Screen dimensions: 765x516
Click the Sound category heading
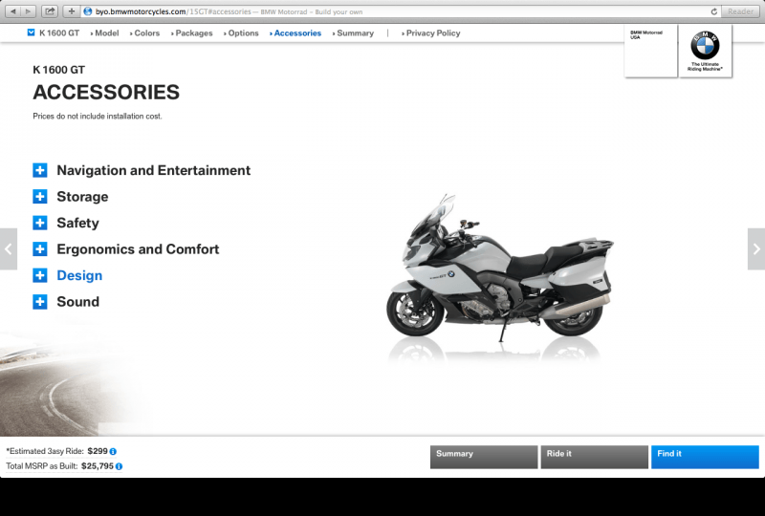click(x=78, y=302)
